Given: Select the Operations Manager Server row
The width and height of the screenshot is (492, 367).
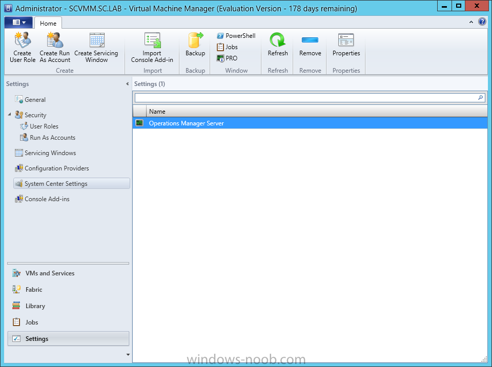Looking at the screenshot, I should click(x=310, y=123).
